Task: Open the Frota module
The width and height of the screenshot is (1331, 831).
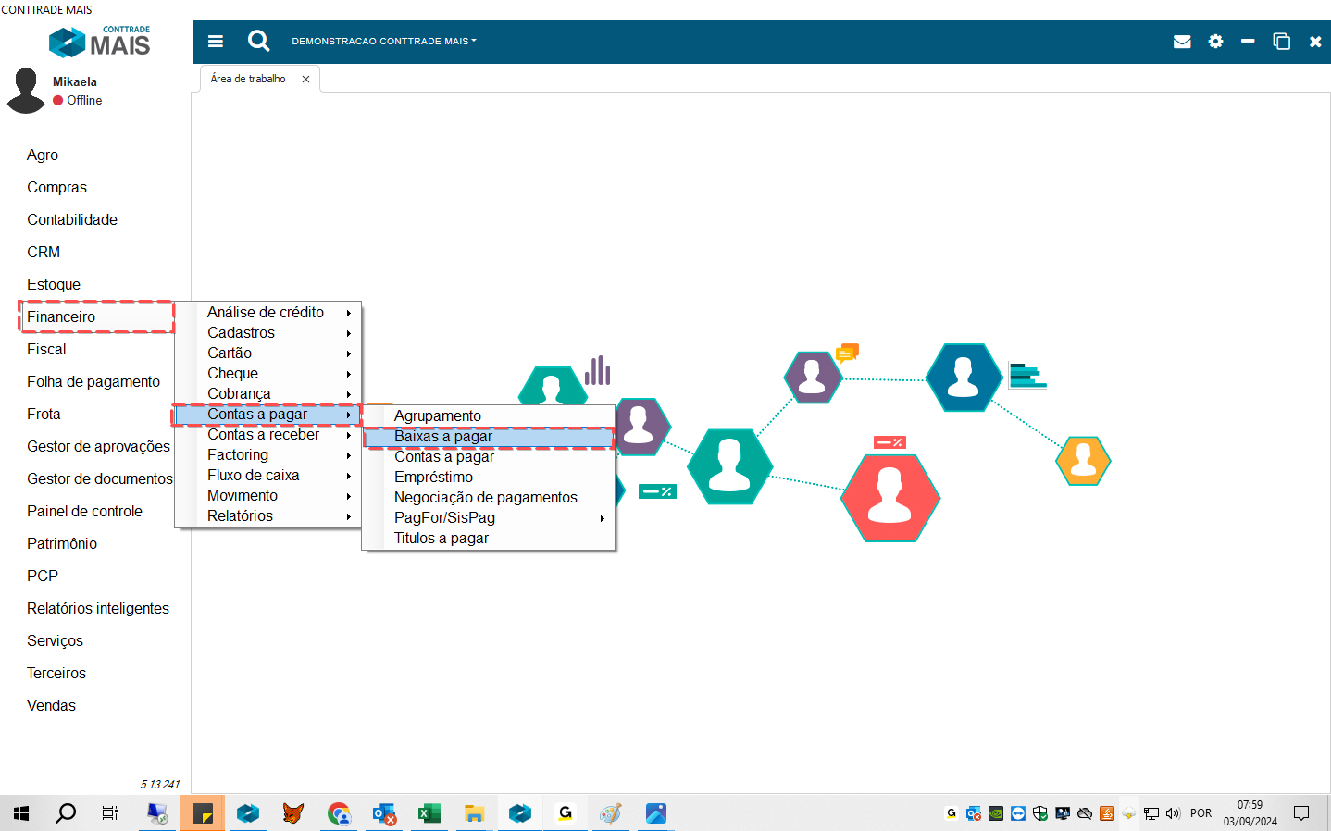Action: point(44,415)
